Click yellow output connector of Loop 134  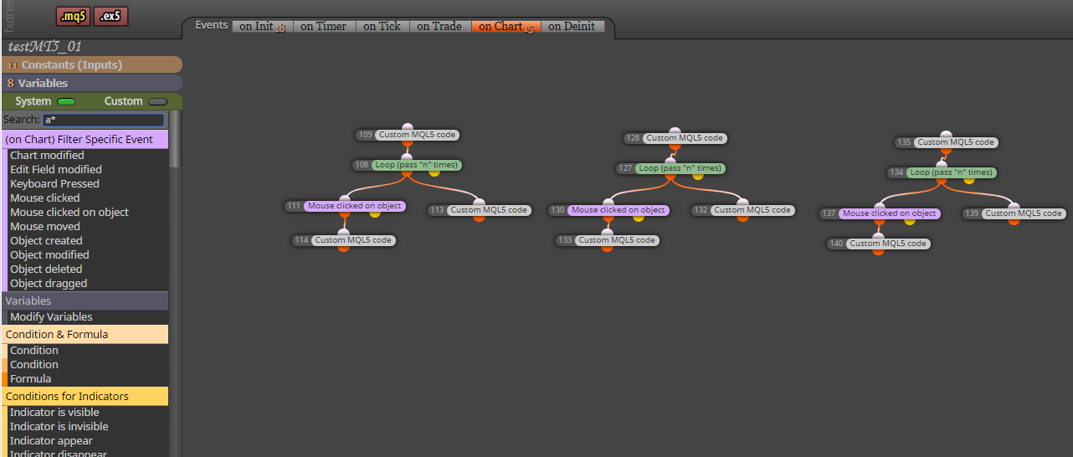coord(969,180)
